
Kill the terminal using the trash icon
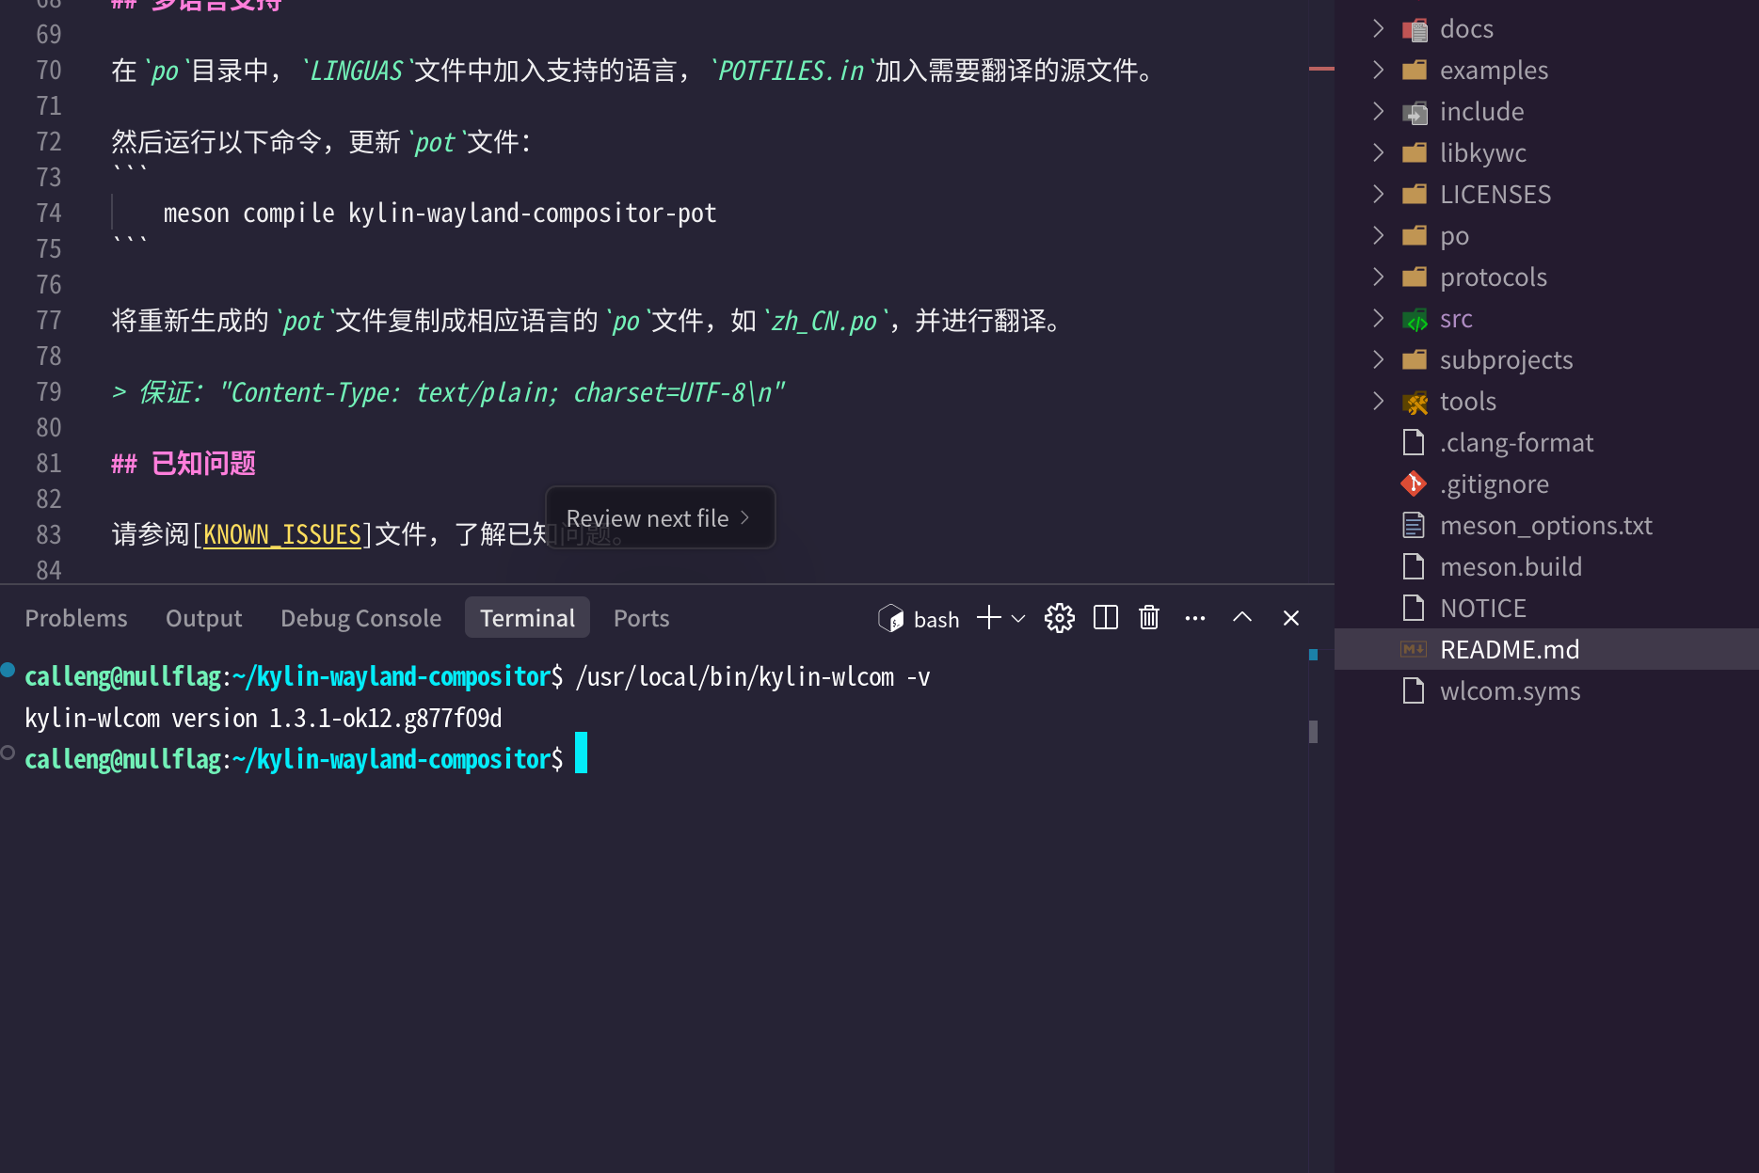pyautogui.click(x=1148, y=618)
